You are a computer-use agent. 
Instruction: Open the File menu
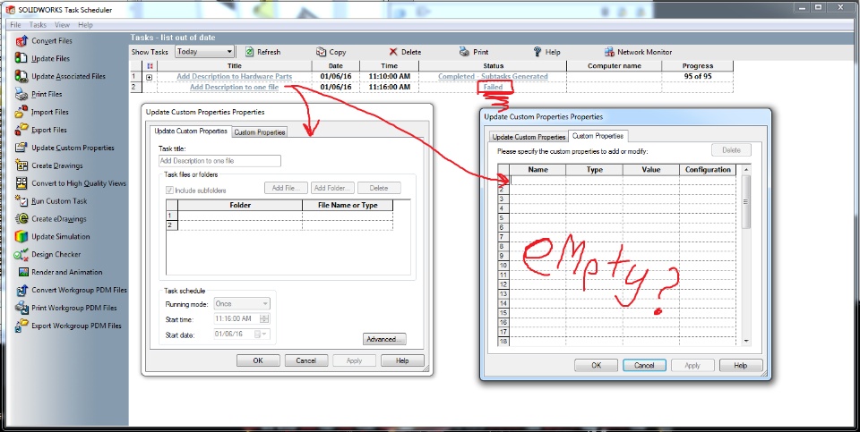[15, 25]
